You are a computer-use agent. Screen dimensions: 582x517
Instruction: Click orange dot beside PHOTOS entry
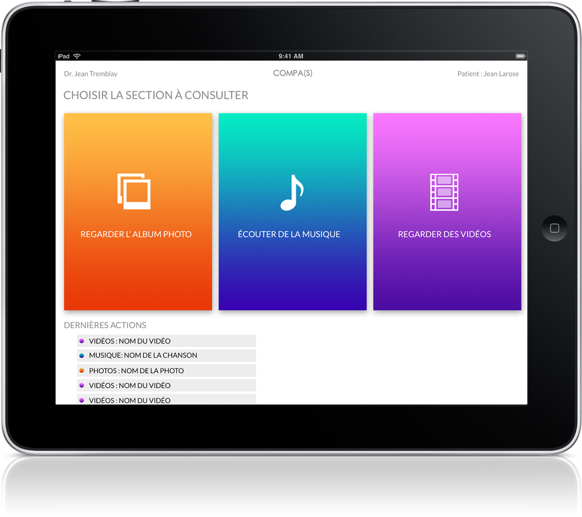pos(82,371)
